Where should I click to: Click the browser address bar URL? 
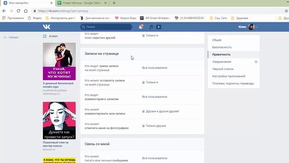[63, 11]
